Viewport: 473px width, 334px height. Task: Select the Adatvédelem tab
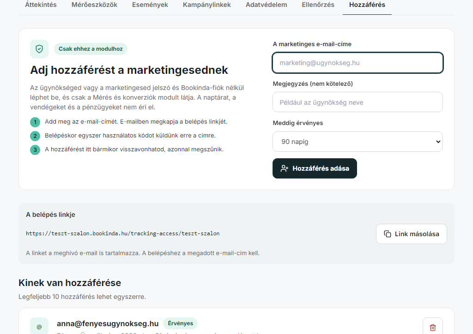[x=267, y=5]
